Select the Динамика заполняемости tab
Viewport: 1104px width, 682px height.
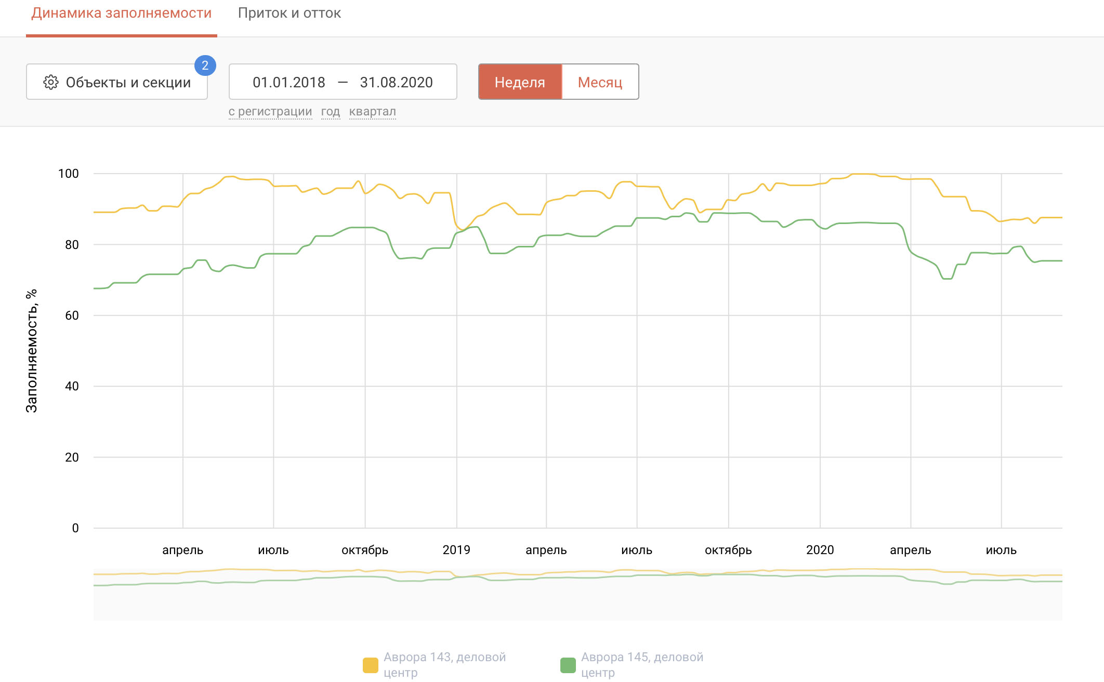[x=122, y=13]
